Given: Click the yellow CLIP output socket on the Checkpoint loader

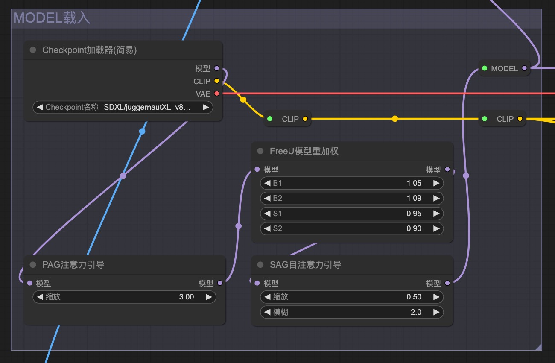Looking at the screenshot, I should point(216,81).
